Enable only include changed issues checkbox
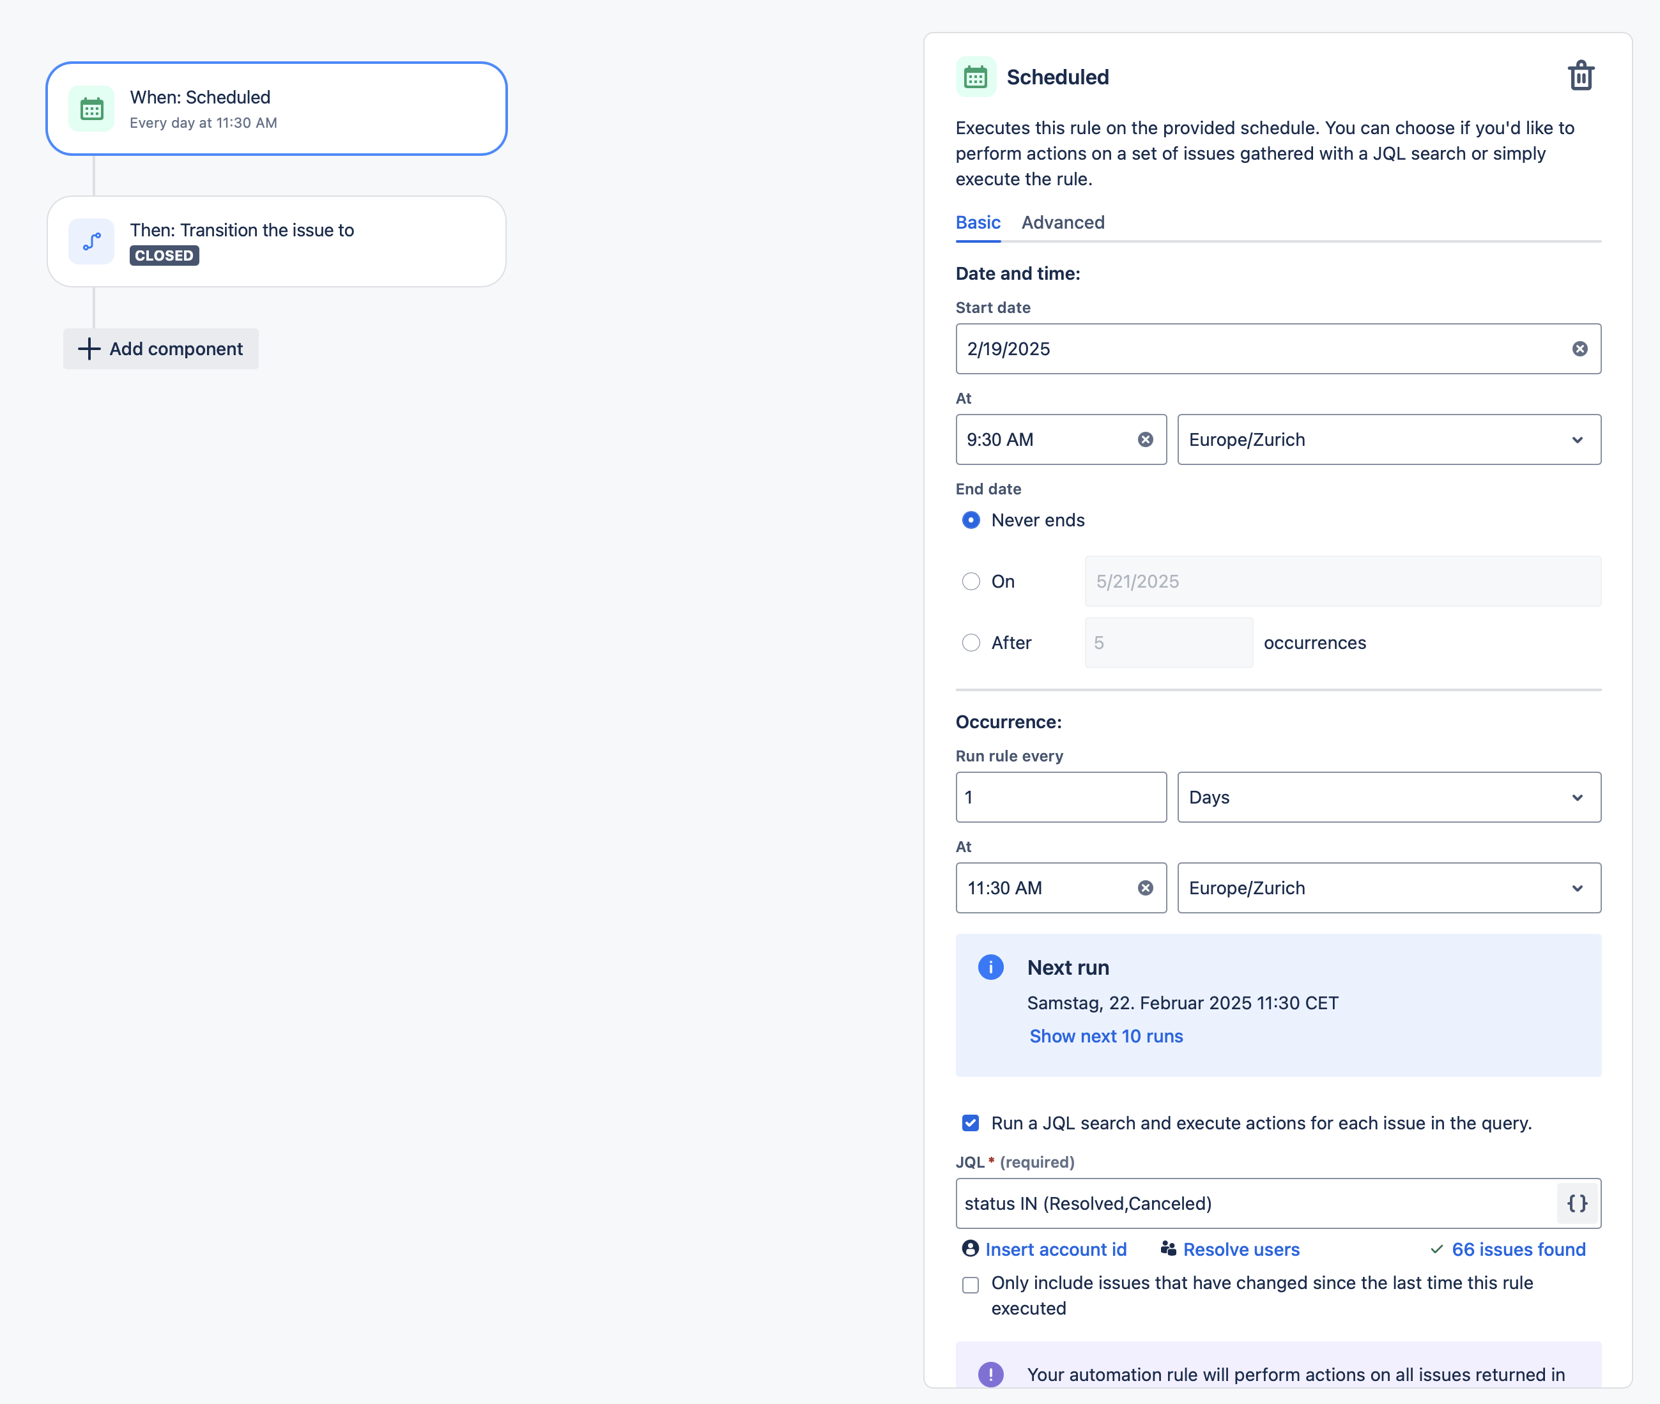The image size is (1660, 1404). click(x=970, y=1285)
